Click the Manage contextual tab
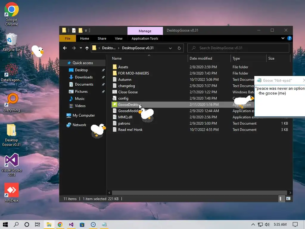 pyautogui.click(x=145, y=31)
